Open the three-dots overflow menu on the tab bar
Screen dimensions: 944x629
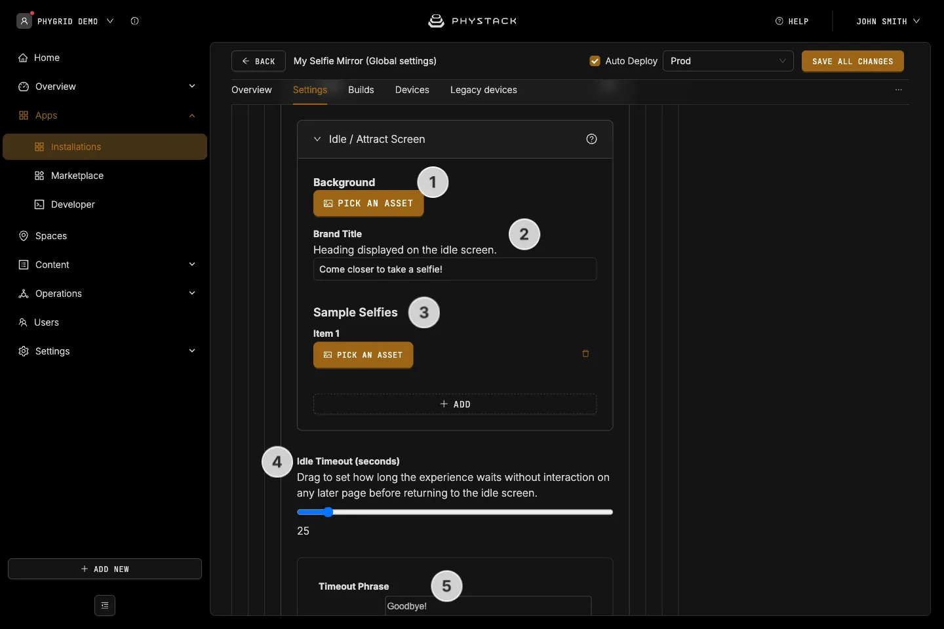899,90
